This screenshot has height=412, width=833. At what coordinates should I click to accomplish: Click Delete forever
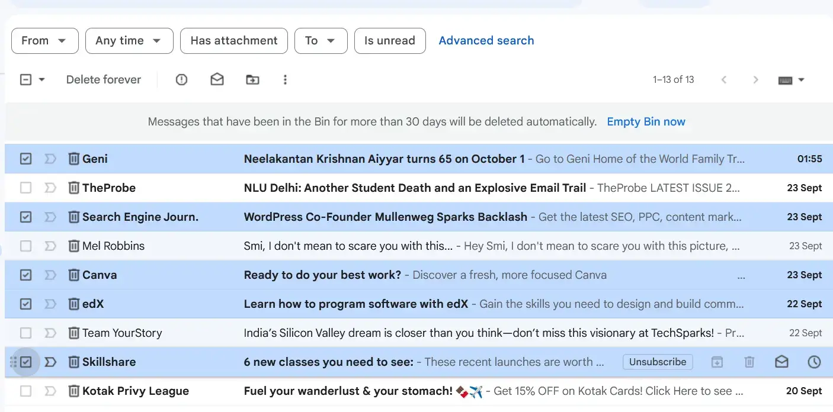104,79
